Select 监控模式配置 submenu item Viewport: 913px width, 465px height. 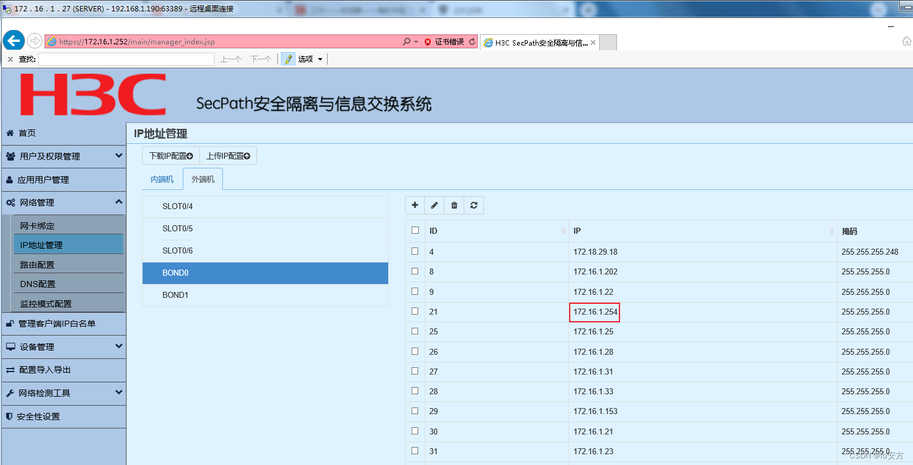(x=68, y=304)
